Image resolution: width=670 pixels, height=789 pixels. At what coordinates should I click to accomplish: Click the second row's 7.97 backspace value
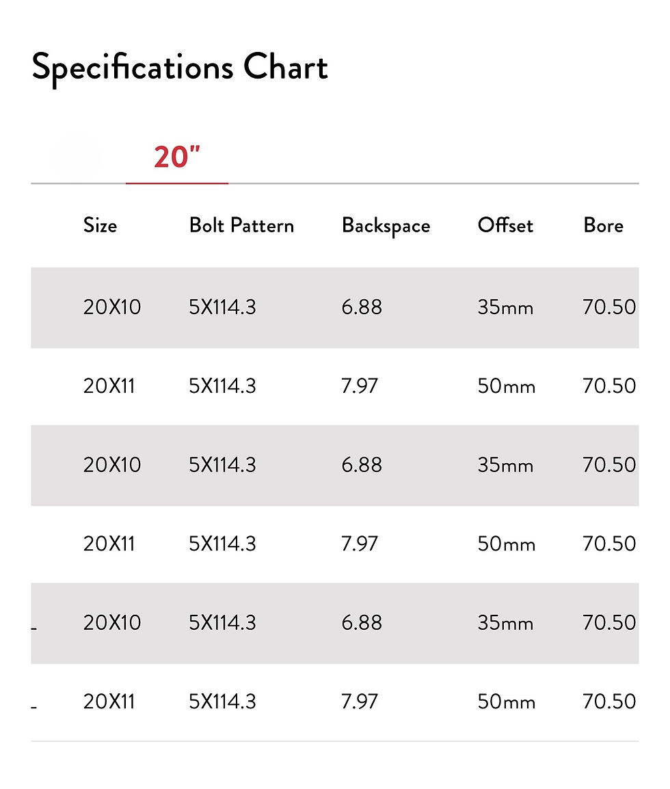click(360, 387)
